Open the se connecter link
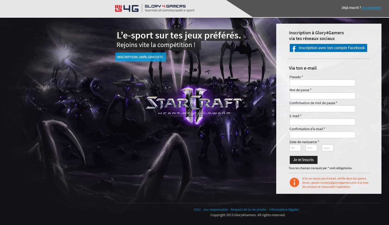Viewport: 389px width, 225px height. (371, 8)
